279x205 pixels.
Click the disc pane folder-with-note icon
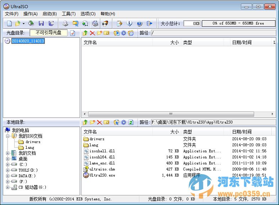click(131, 33)
